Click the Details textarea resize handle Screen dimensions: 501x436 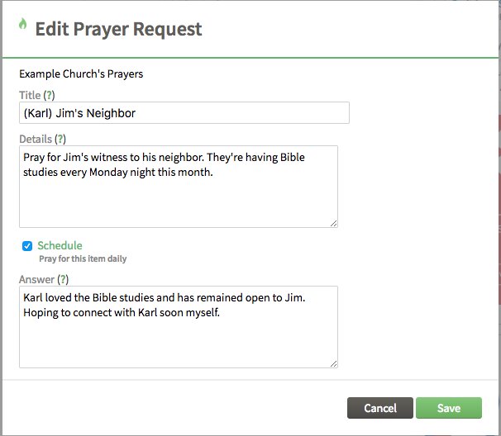(333, 224)
